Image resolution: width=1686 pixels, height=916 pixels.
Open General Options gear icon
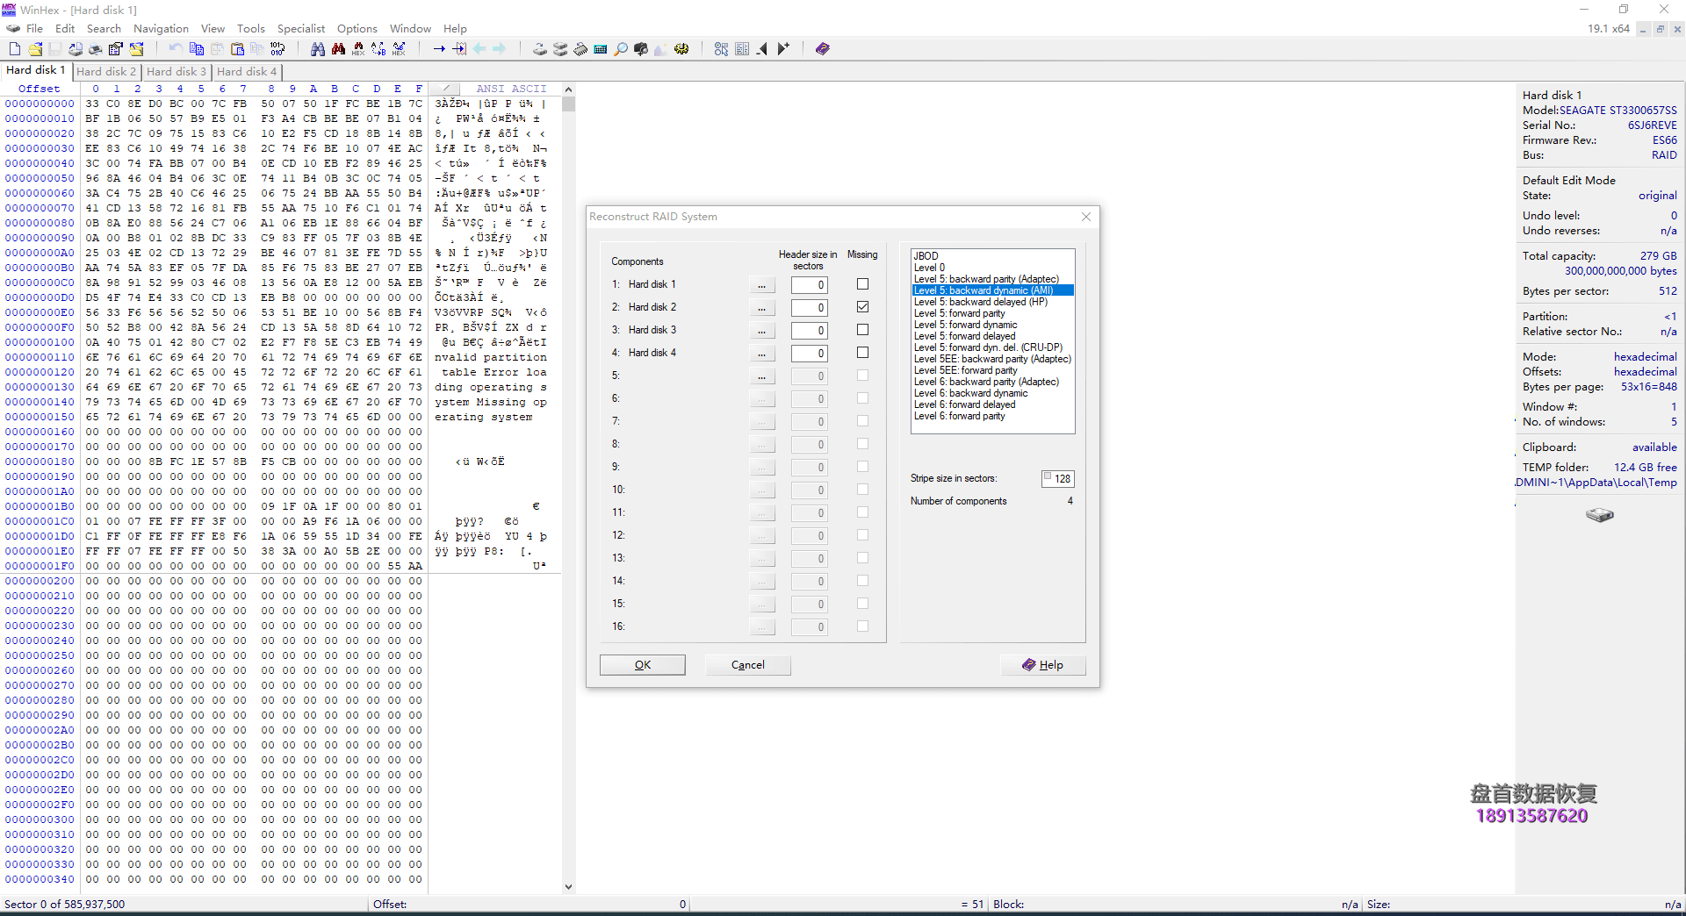[x=681, y=49]
